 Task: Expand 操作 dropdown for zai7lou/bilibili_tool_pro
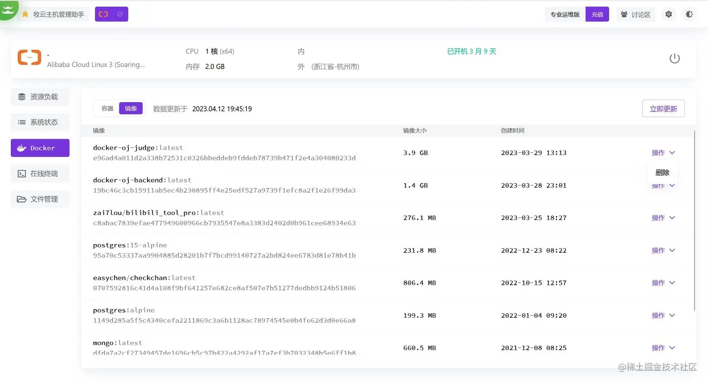click(x=663, y=218)
